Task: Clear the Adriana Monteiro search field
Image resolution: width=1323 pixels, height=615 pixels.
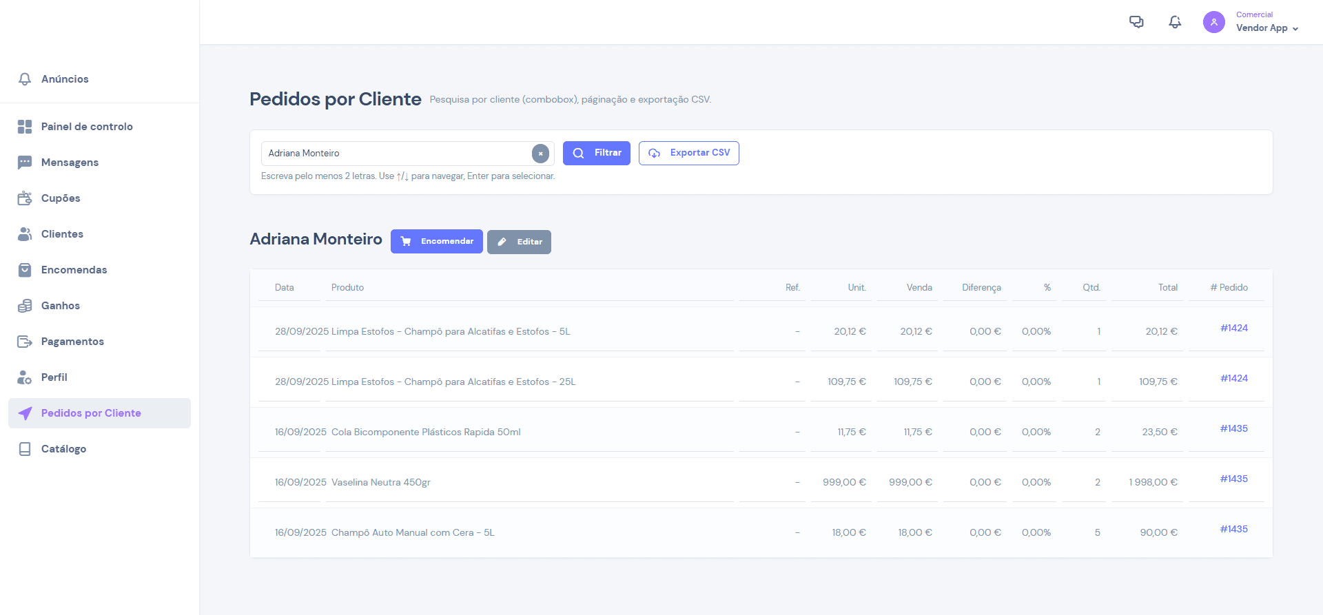Action: tap(540, 154)
